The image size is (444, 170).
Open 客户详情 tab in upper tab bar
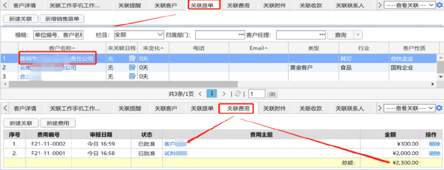[25, 5]
